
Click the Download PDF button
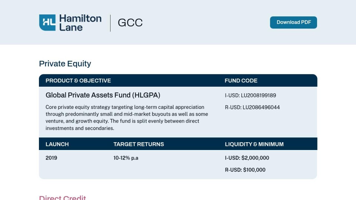(293, 23)
